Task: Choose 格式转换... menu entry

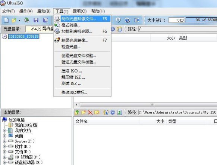Action: point(82,25)
